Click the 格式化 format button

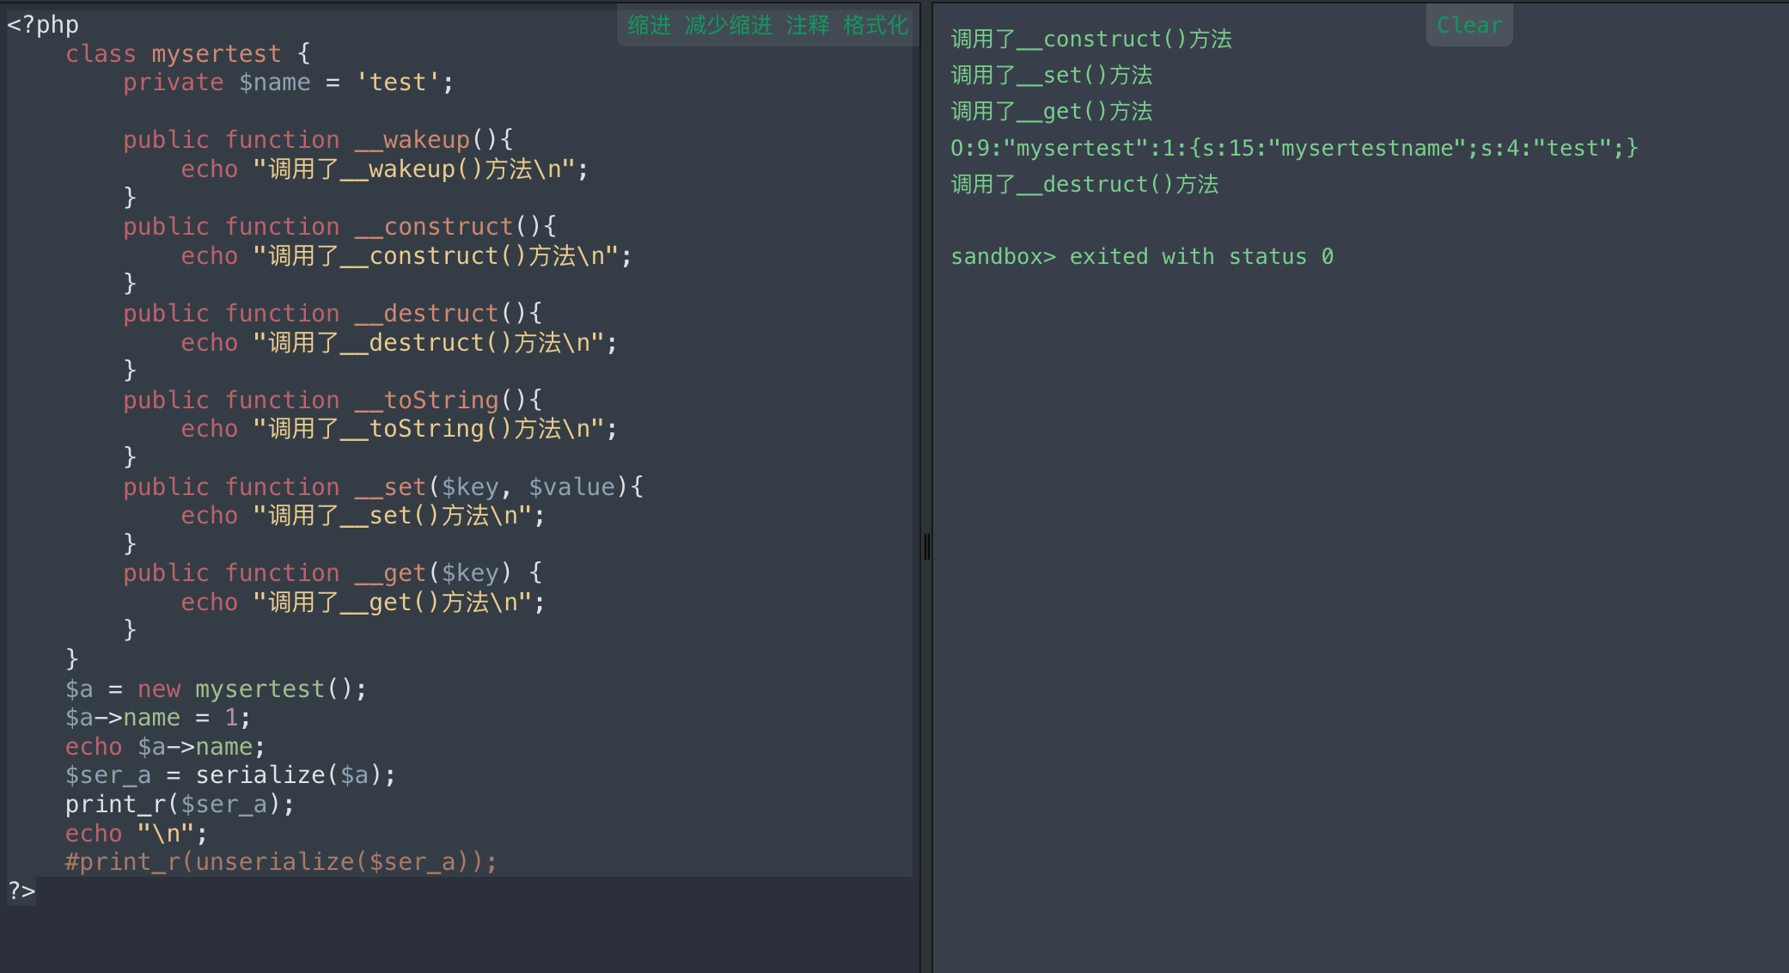[876, 26]
